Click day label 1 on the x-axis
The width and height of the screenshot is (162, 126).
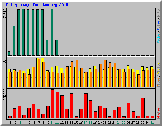[x=10, y=123]
